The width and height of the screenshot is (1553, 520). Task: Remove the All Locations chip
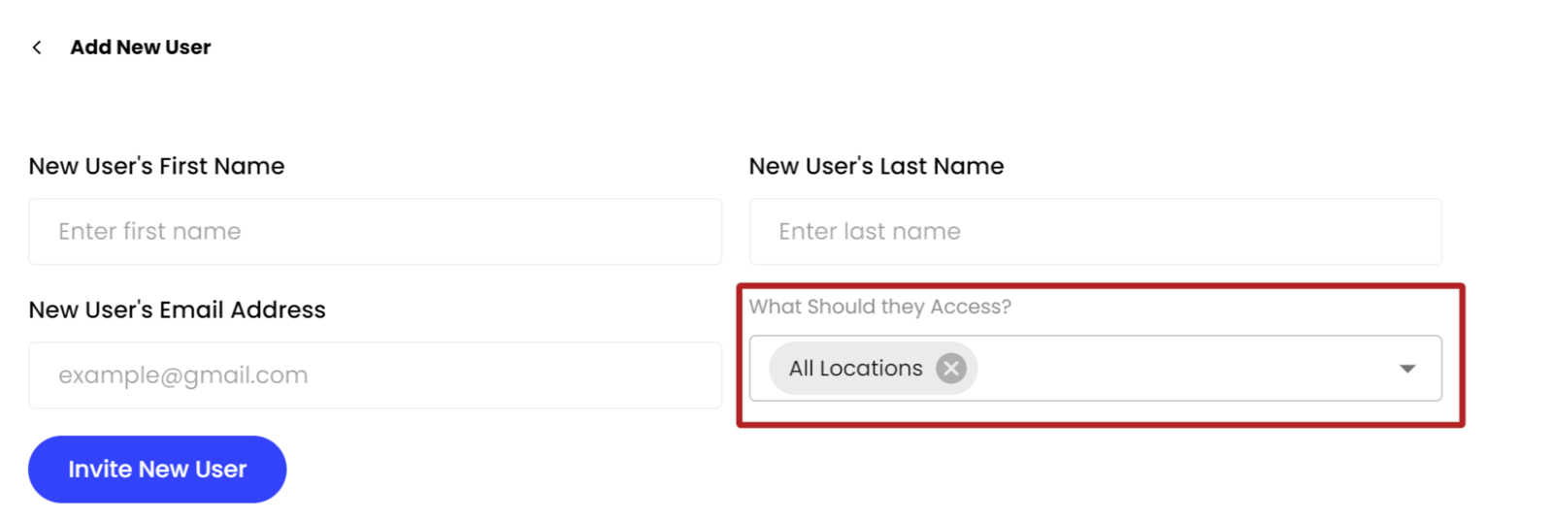(x=951, y=369)
